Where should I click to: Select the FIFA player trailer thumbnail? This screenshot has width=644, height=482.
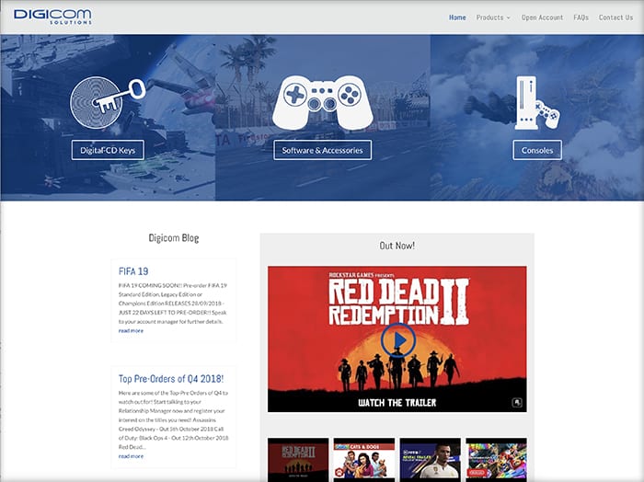(x=430, y=459)
